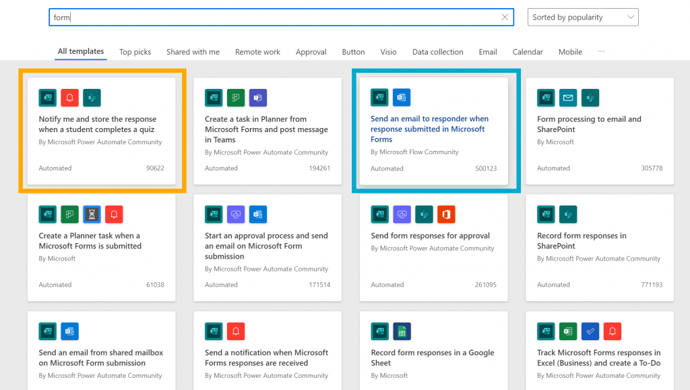Clear the search box with the X icon
This screenshot has height=390, width=690.
click(505, 18)
